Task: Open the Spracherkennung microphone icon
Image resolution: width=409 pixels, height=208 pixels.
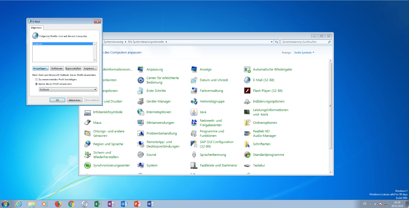Action: click(x=194, y=155)
